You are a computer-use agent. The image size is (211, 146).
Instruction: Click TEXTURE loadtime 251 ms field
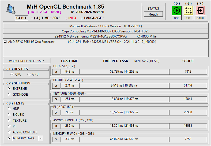click(x=70, y=99)
